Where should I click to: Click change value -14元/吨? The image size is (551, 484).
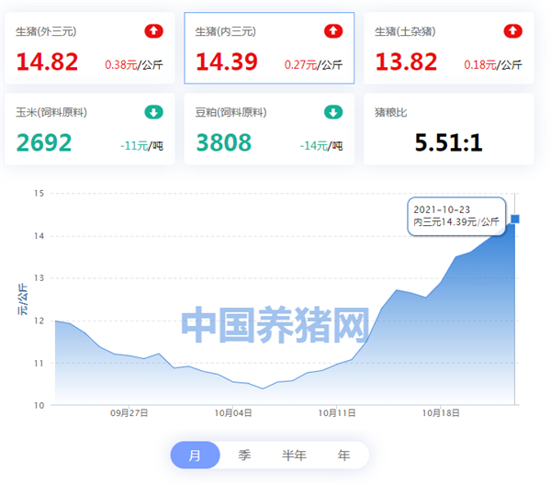point(321,145)
